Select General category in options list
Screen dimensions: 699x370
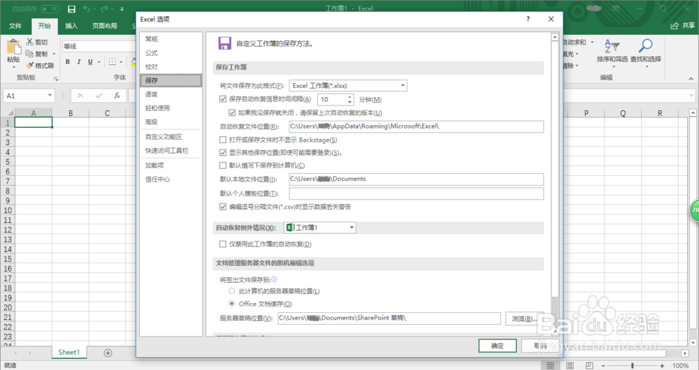pyautogui.click(x=171, y=39)
